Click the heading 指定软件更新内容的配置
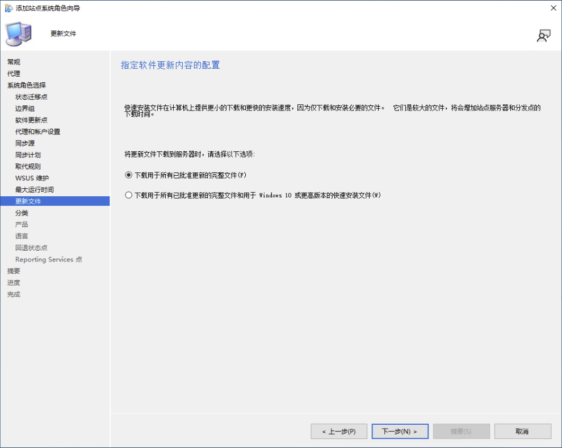The height and width of the screenshot is (448, 562). (170, 65)
